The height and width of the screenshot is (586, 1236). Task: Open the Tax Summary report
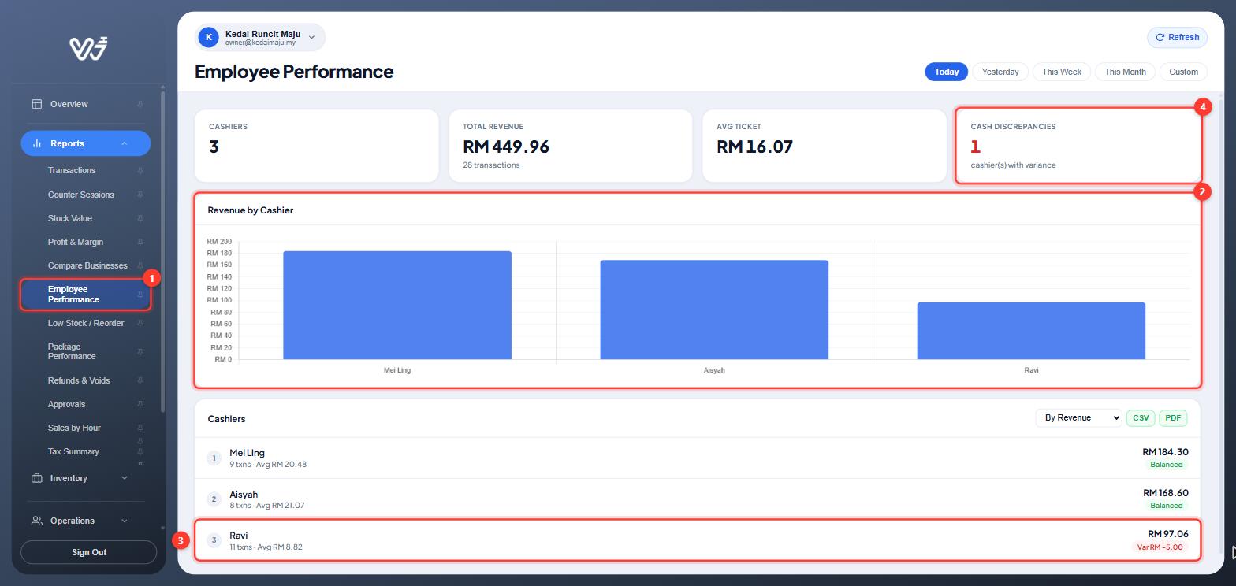pyautogui.click(x=73, y=451)
